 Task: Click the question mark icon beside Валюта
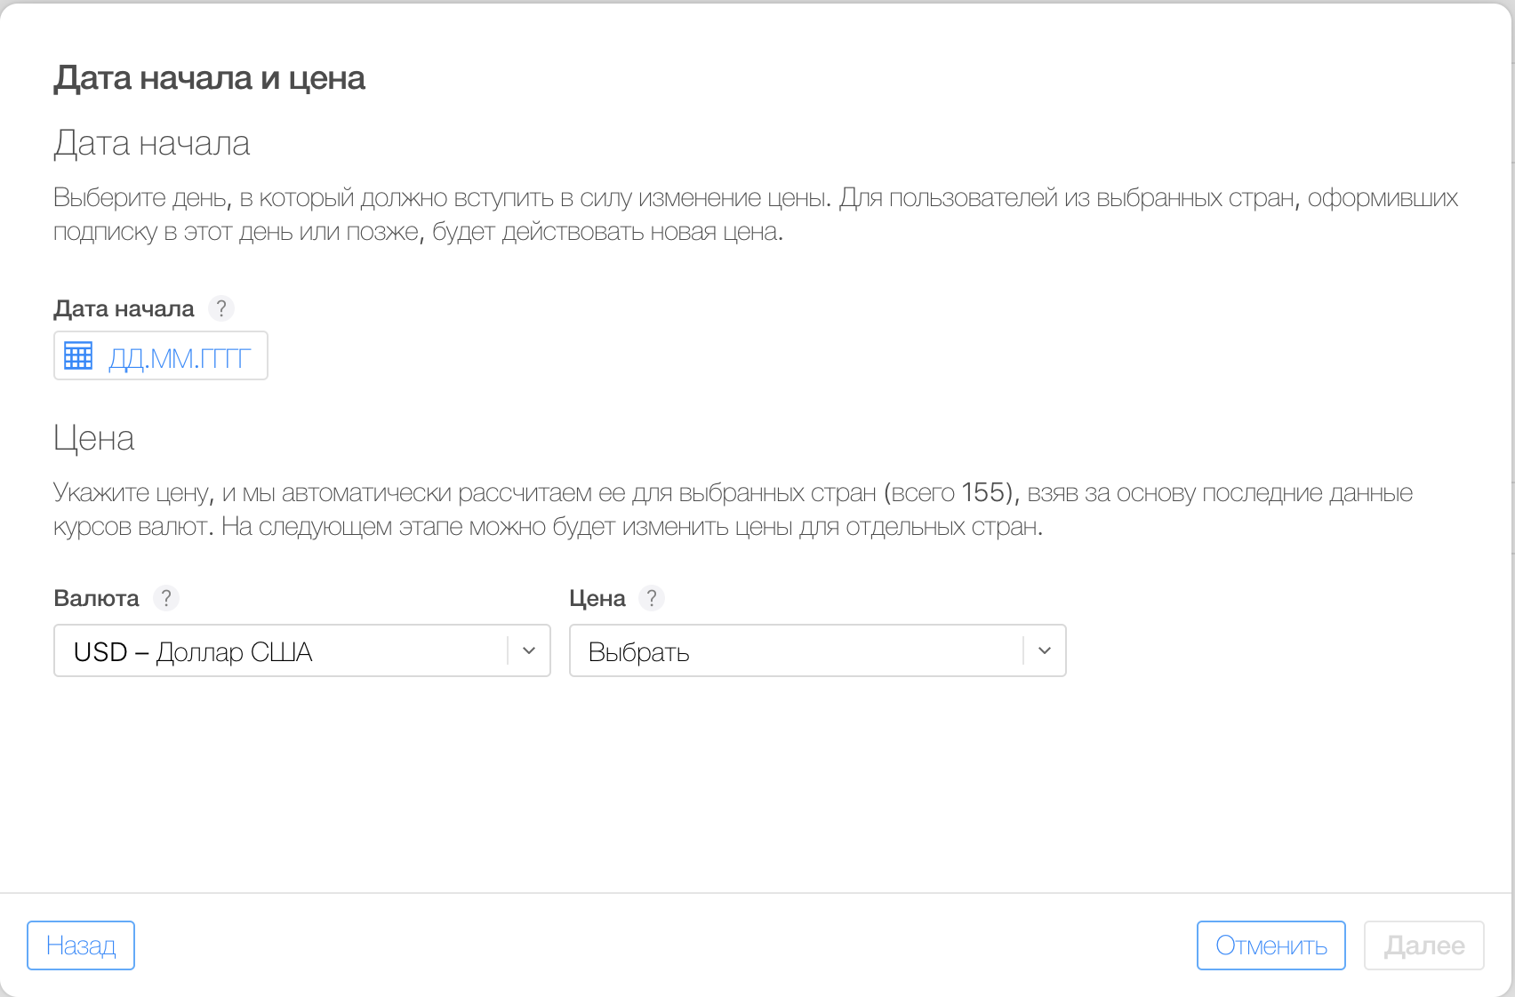166,598
